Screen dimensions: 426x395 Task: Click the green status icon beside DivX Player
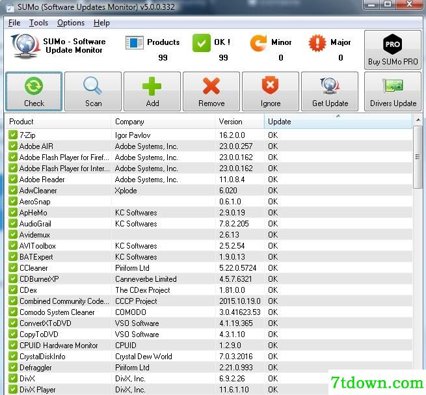point(13,389)
